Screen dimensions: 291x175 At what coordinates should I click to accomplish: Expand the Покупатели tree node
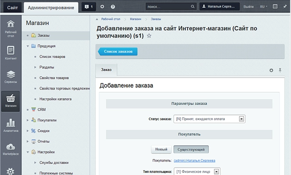click(x=28, y=120)
